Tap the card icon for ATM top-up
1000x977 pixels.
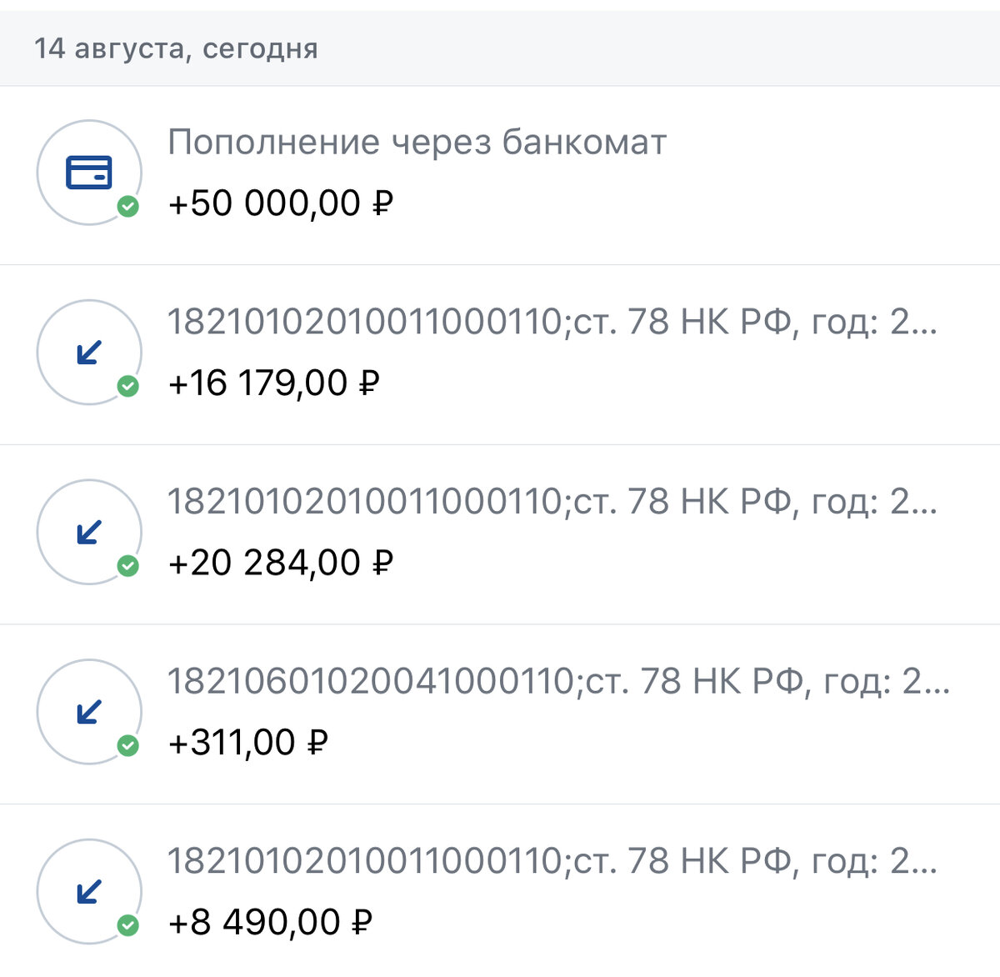click(88, 173)
